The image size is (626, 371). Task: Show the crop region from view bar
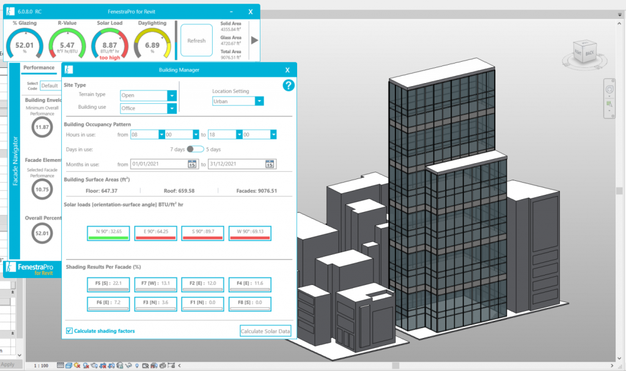point(111,365)
